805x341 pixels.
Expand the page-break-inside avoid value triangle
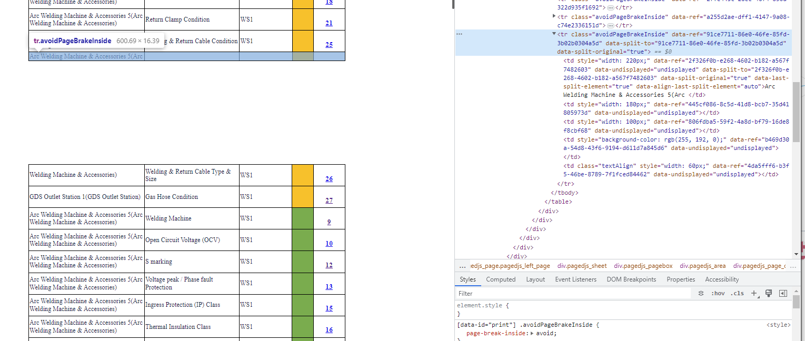532,333
